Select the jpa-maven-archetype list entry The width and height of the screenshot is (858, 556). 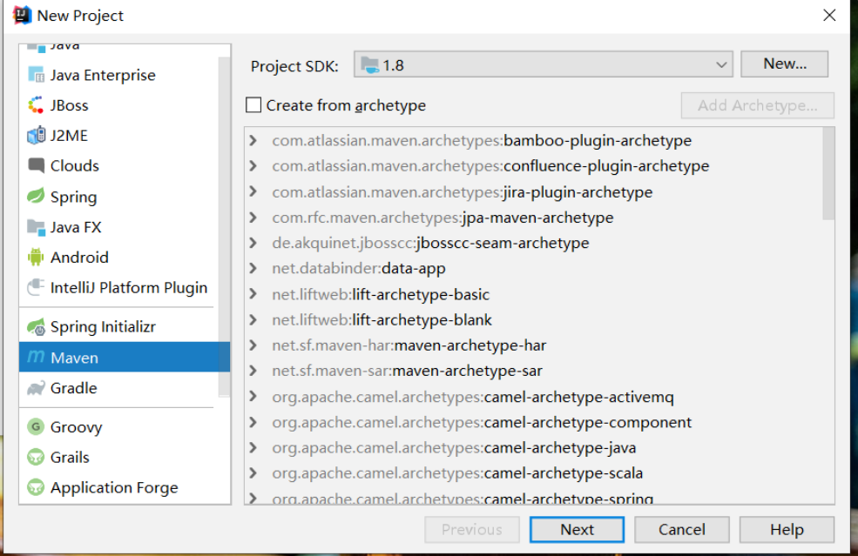443,218
